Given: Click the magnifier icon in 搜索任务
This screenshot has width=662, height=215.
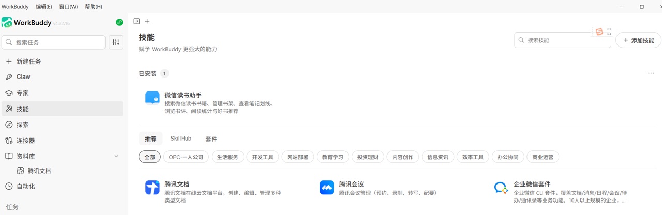Looking at the screenshot, I should (9, 42).
